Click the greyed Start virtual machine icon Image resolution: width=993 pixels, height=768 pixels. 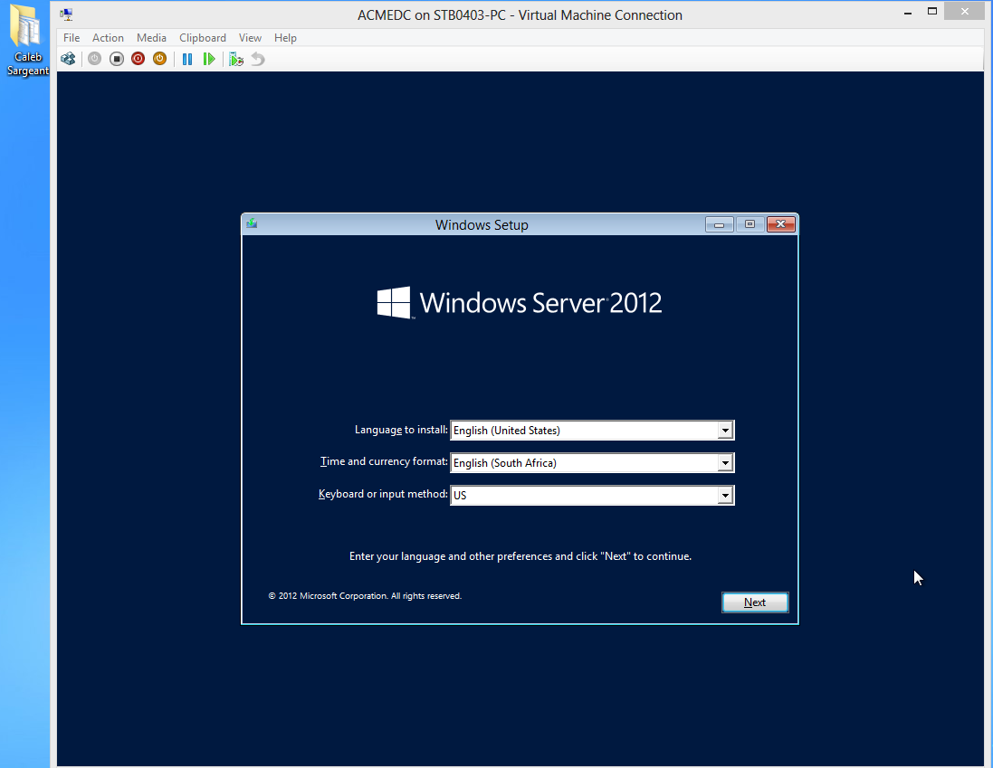[94, 59]
